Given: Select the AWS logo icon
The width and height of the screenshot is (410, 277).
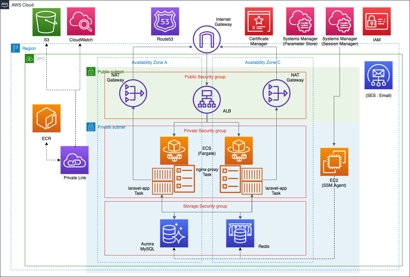Looking at the screenshot, I should 4,4.
